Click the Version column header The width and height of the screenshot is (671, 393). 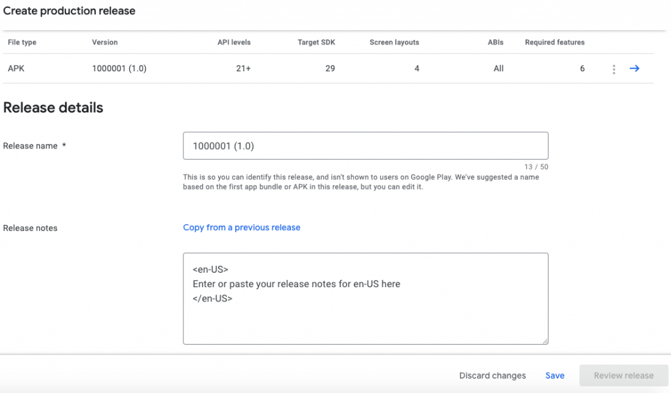tap(105, 43)
